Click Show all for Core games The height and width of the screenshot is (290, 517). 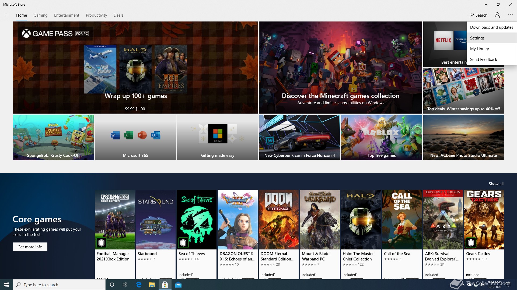pyautogui.click(x=496, y=184)
